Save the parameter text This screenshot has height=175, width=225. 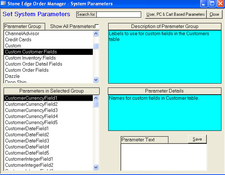click(x=197, y=139)
